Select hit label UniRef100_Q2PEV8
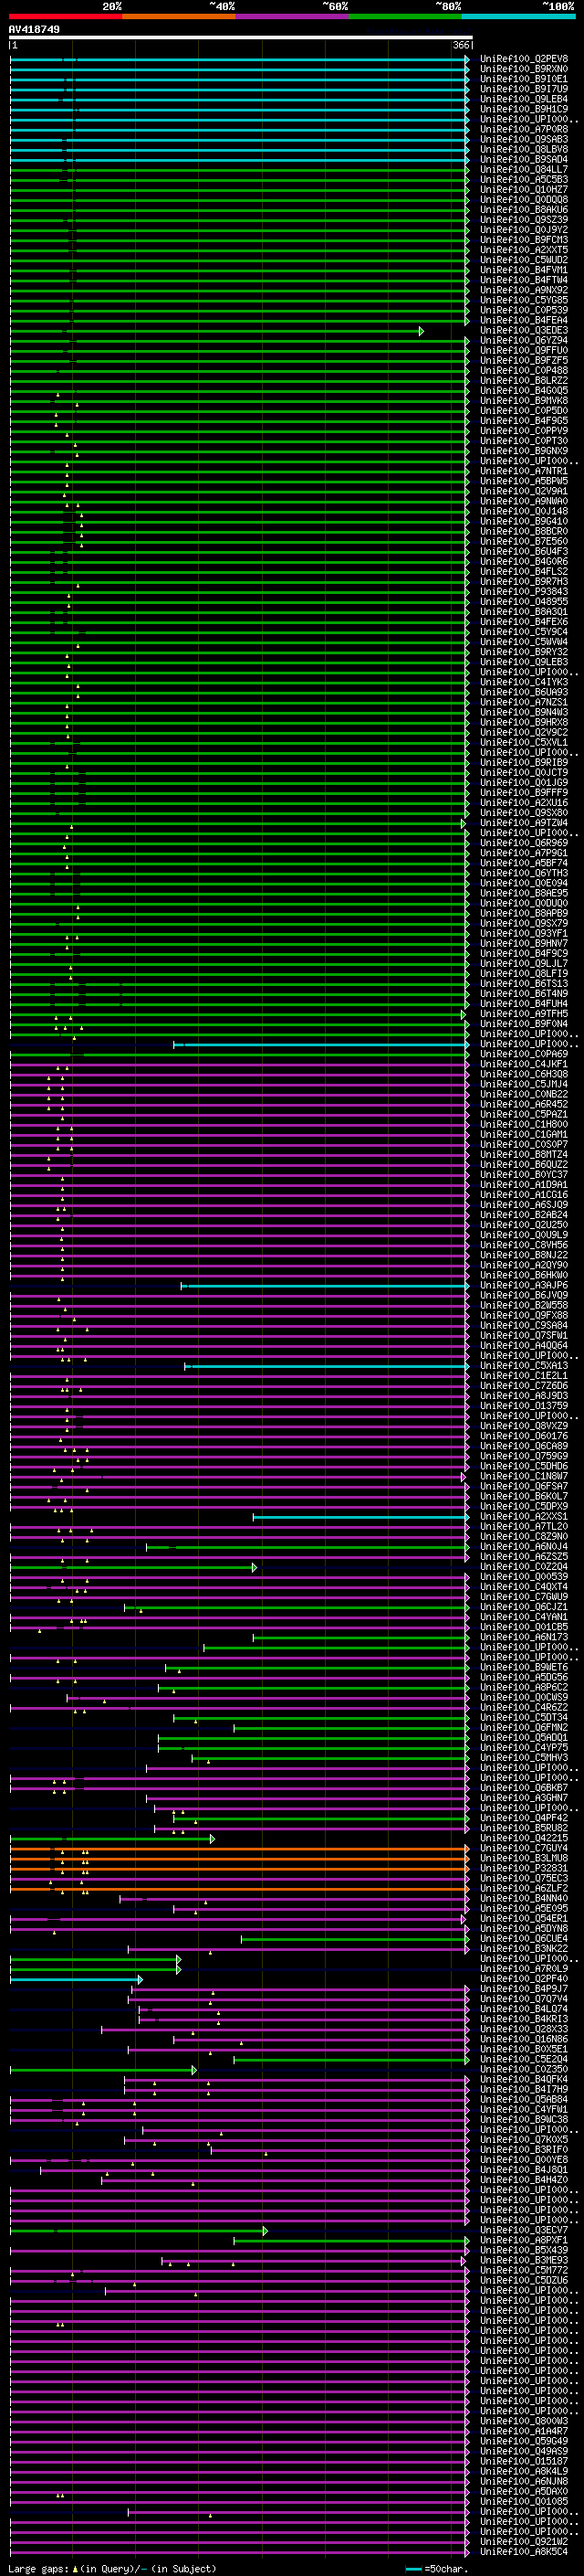The image size is (584, 2576). point(524,59)
